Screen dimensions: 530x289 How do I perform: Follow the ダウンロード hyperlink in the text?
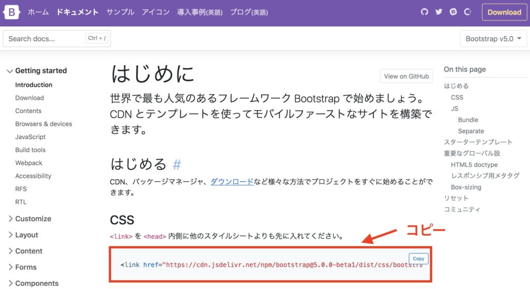tap(232, 182)
